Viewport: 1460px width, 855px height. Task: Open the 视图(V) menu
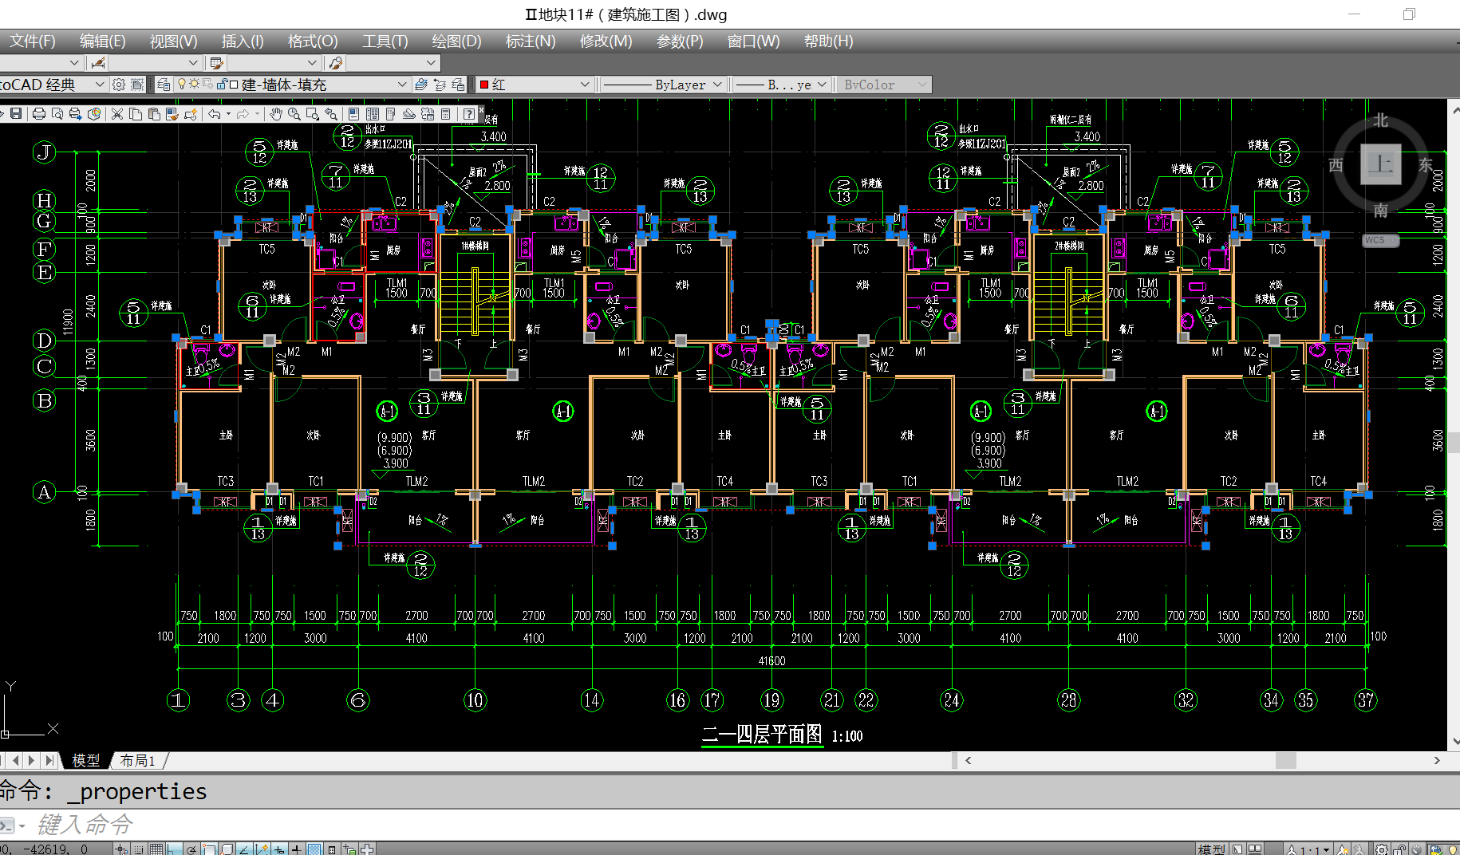pyautogui.click(x=173, y=41)
